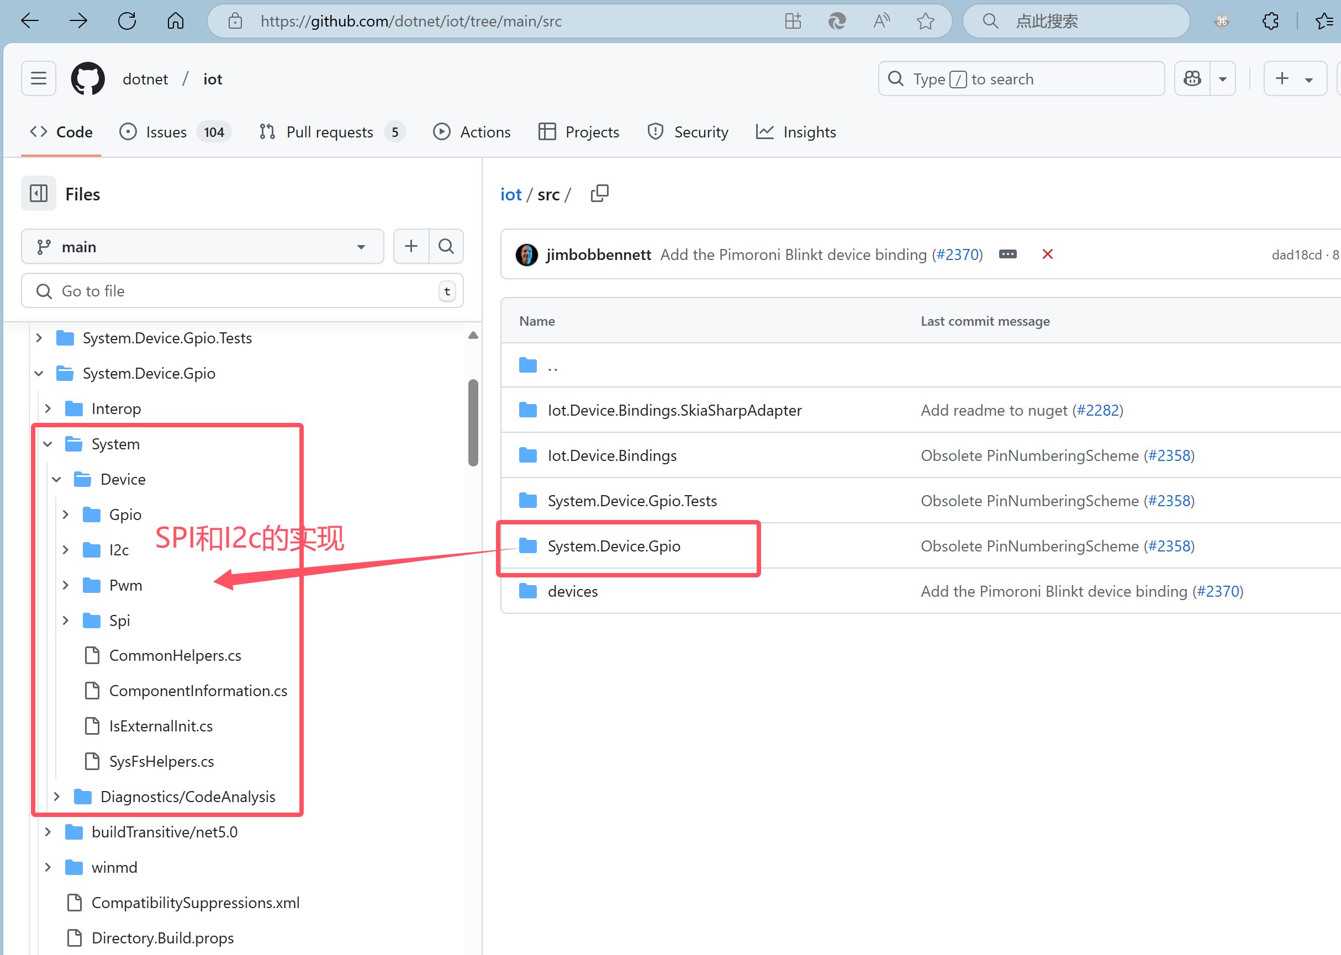Open the Pull requests tab
This screenshot has height=955, width=1341.
329,132
